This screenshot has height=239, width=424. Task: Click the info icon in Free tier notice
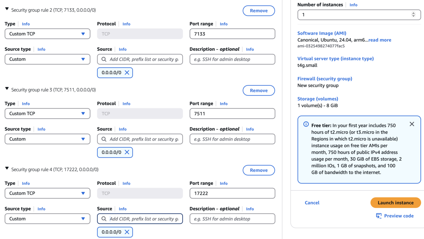click(306, 124)
